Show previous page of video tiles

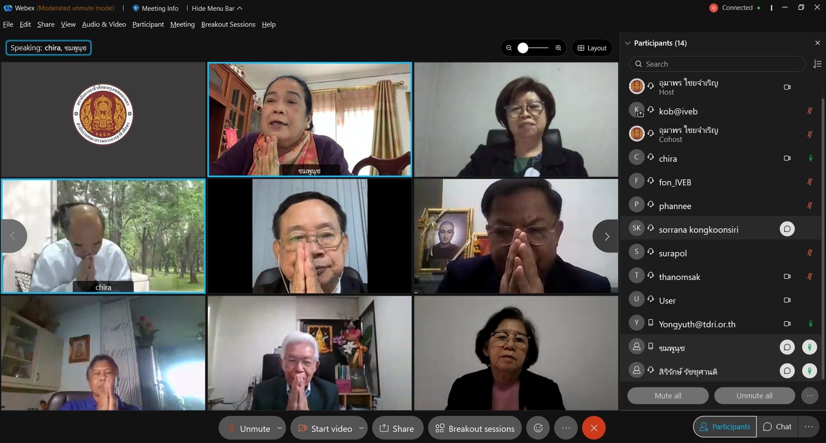tap(13, 236)
